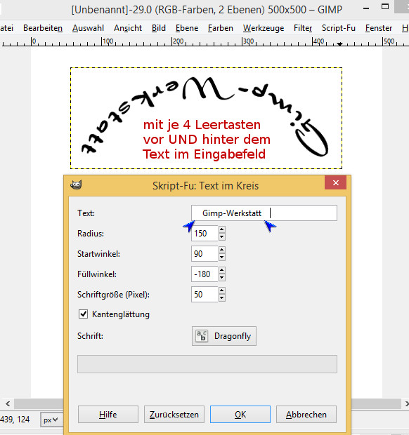Open the Dragonfly font chooser button
Image resolution: width=409 pixels, height=435 pixels.
pyautogui.click(x=224, y=336)
